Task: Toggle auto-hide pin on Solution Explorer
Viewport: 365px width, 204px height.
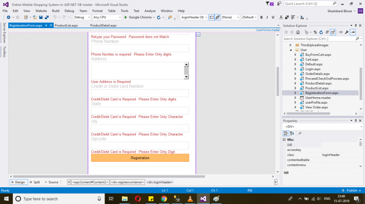Action: [x=356, y=25]
